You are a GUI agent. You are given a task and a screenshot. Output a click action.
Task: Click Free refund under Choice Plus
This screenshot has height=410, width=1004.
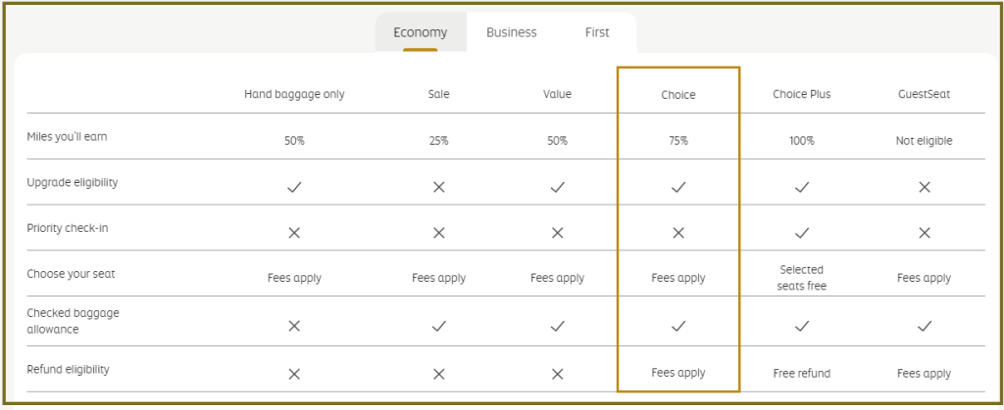tap(802, 374)
